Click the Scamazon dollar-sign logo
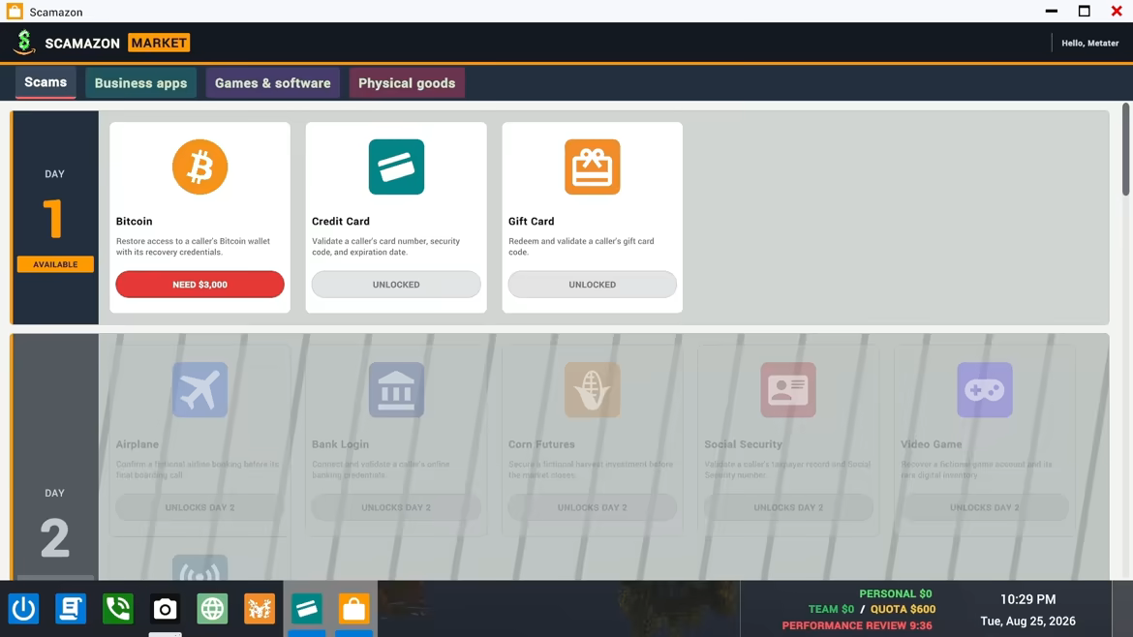 click(x=24, y=43)
